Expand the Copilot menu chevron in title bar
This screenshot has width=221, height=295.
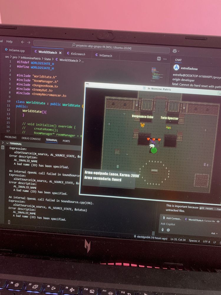click(178, 51)
